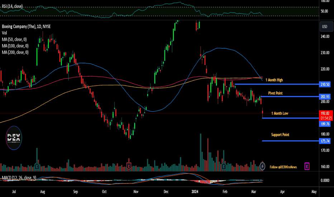Click the 170.00 price axis label
The height and width of the screenshot is (197, 334).
pyautogui.click(x=325, y=150)
